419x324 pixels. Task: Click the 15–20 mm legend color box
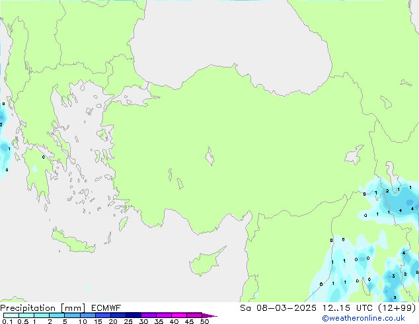click(x=103, y=315)
